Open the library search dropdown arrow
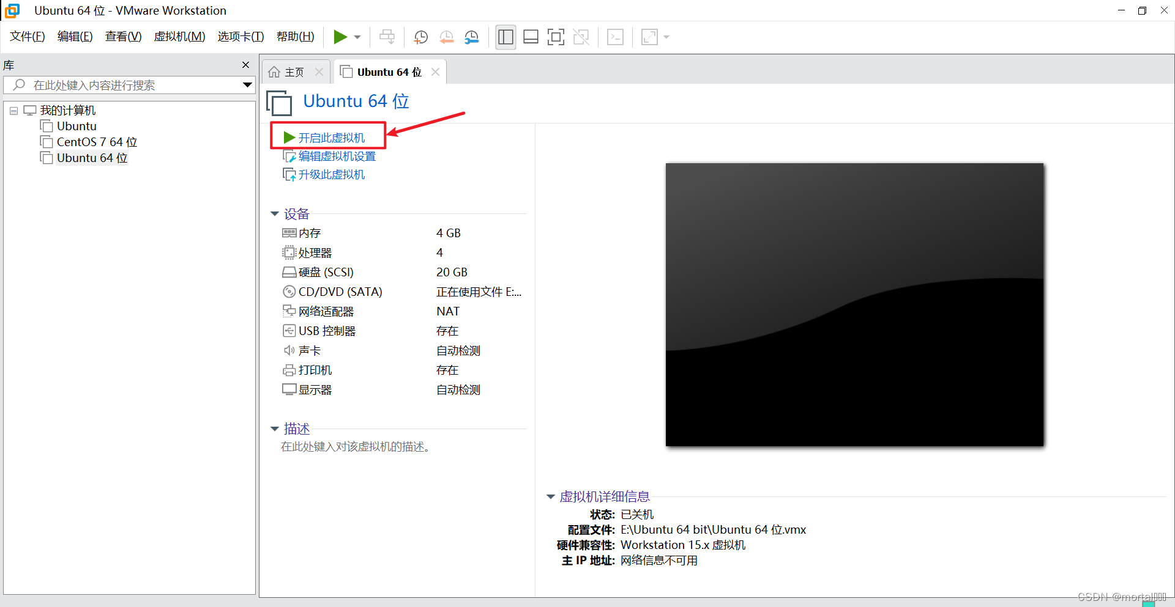The width and height of the screenshot is (1175, 607). tap(247, 85)
